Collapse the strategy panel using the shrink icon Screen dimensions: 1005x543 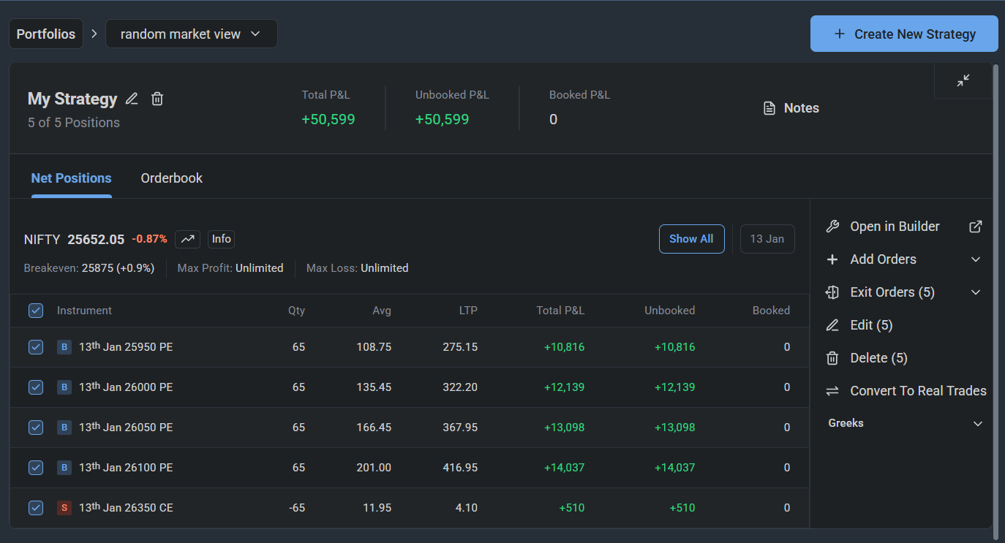963,80
